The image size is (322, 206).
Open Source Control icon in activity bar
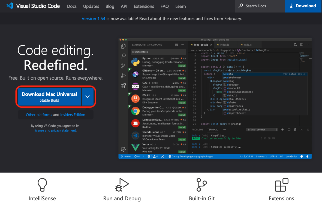click(x=123, y=66)
